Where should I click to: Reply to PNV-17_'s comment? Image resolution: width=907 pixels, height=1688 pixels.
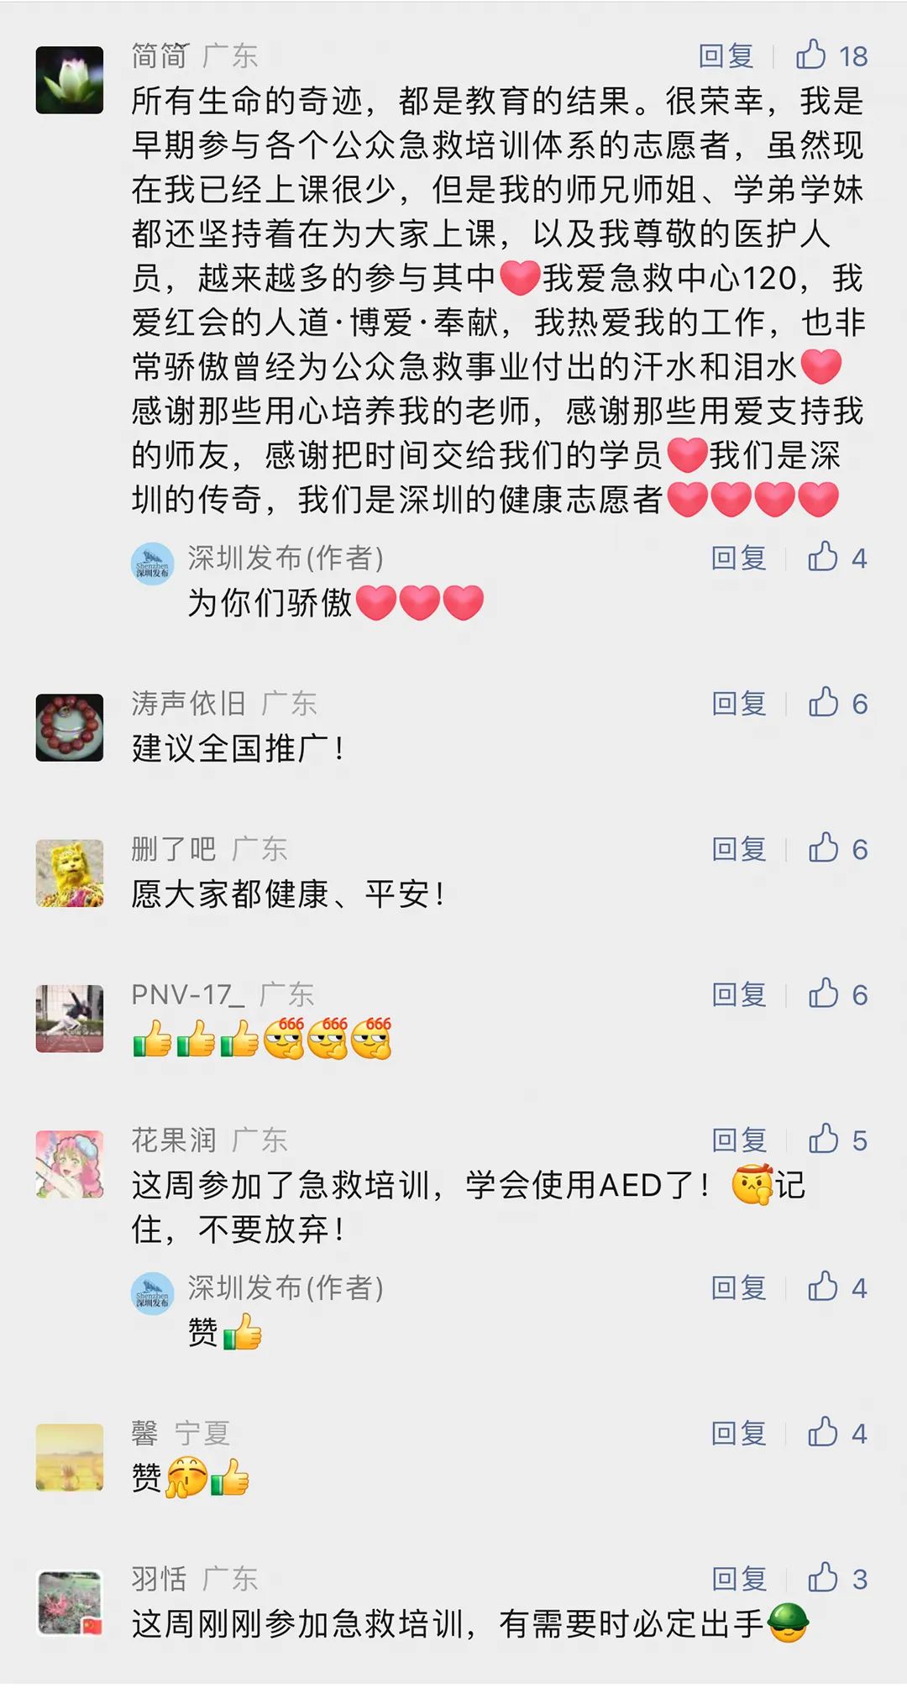(x=739, y=995)
